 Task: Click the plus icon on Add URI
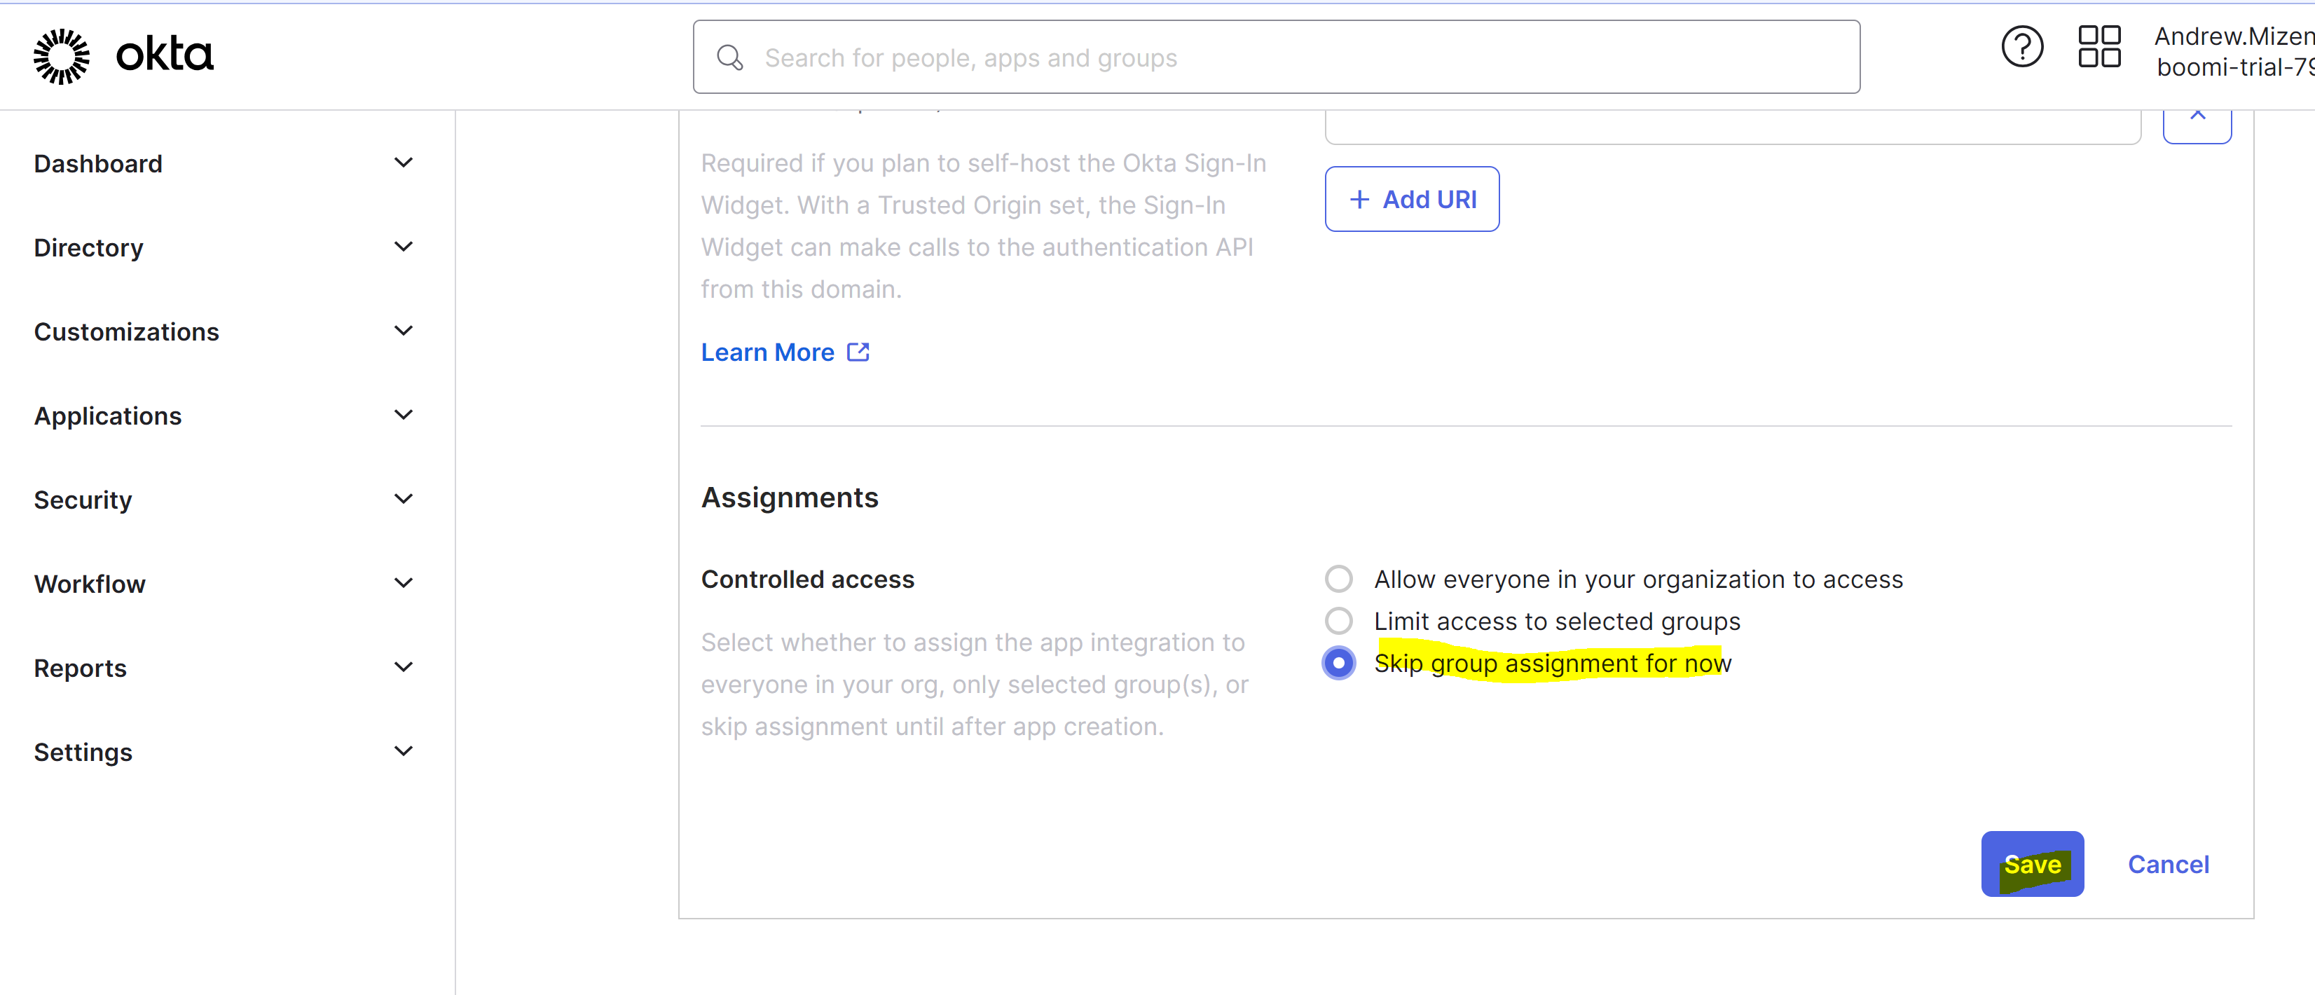point(1359,198)
